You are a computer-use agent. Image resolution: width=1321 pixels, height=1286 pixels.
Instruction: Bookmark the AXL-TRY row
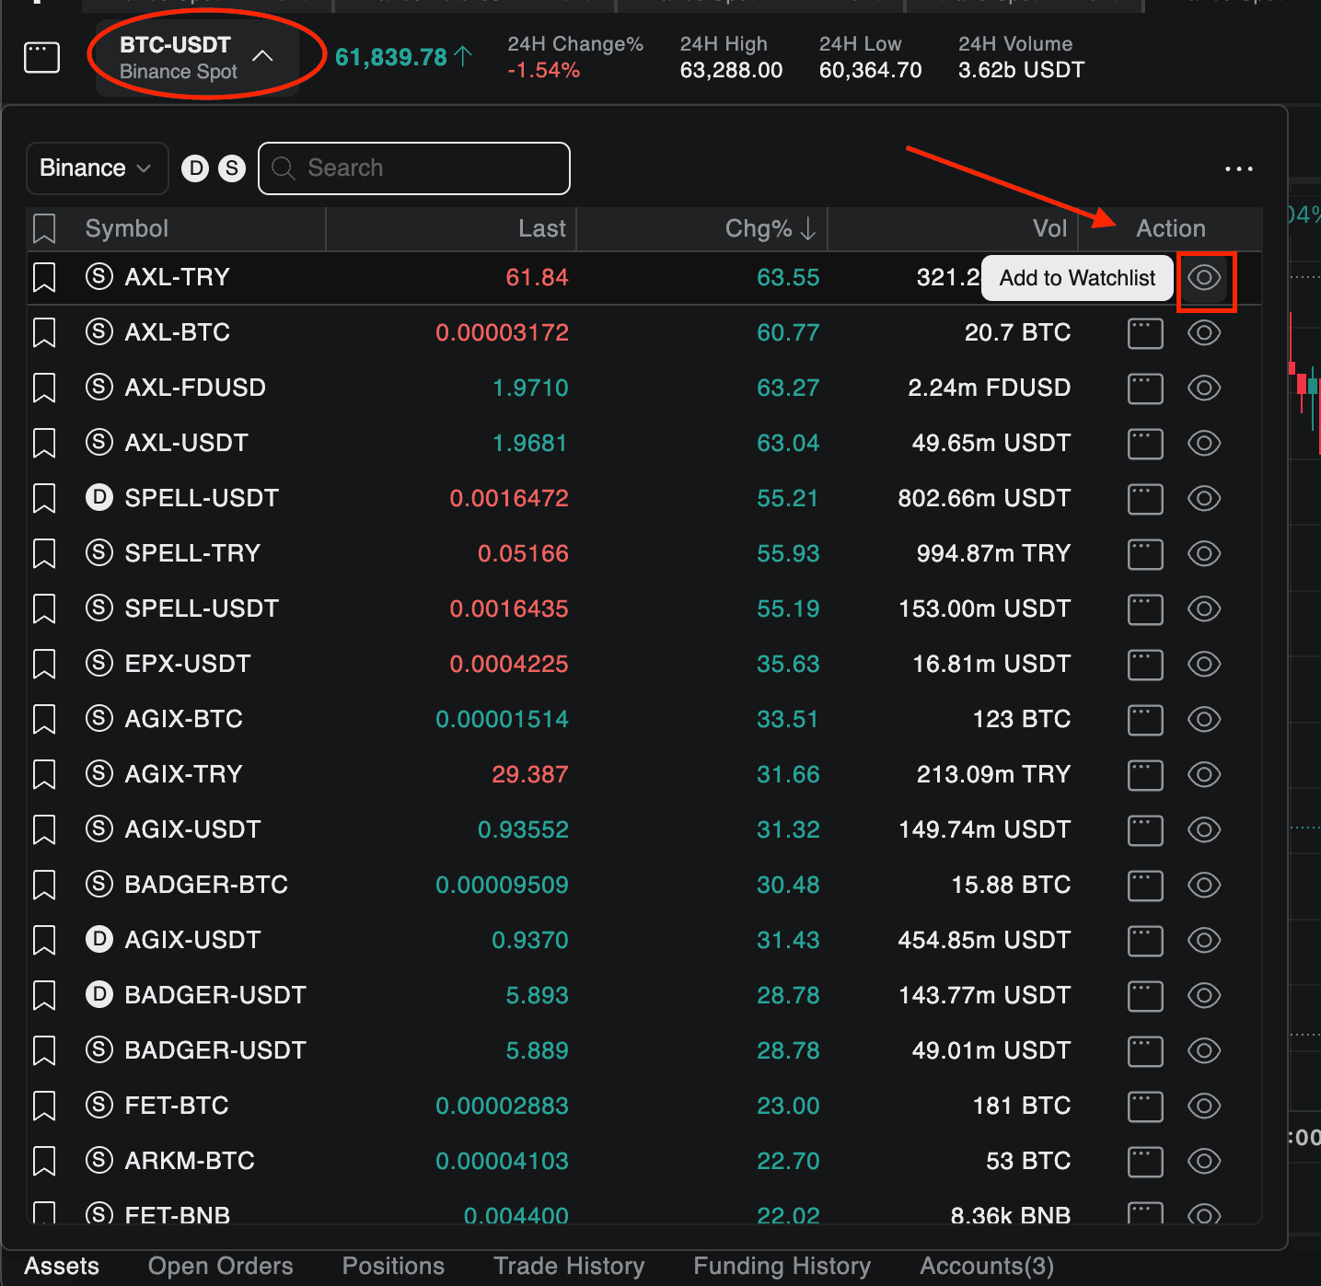pyautogui.click(x=44, y=277)
